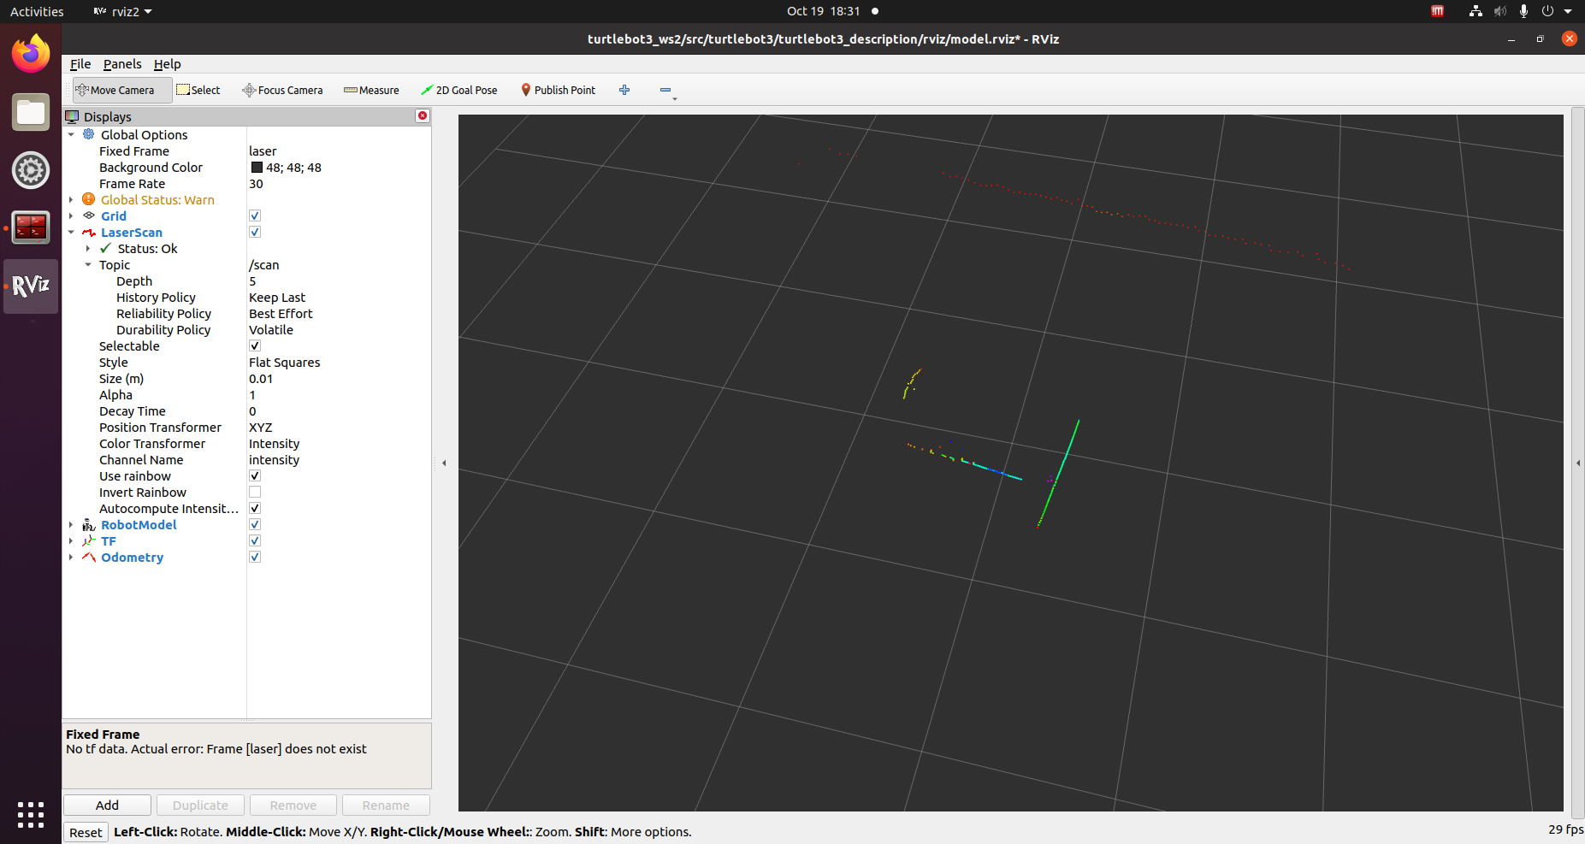Click the blue plus add-tool icon

click(x=624, y=90)
